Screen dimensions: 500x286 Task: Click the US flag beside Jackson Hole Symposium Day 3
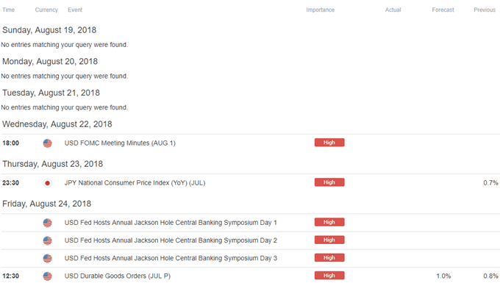tap(47, 258)
